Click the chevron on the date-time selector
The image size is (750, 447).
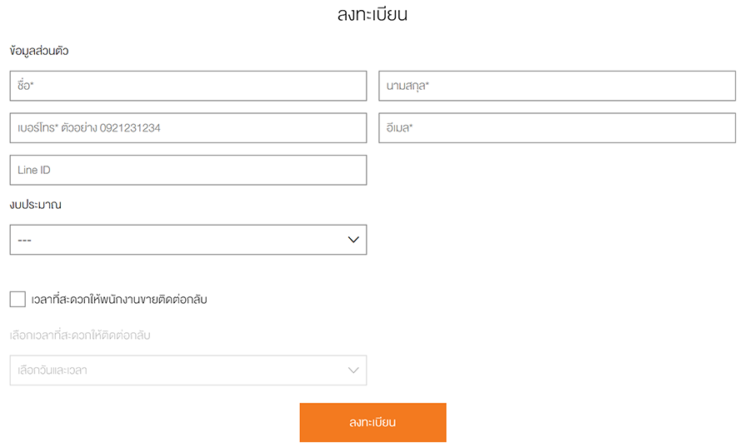(353, 370)
